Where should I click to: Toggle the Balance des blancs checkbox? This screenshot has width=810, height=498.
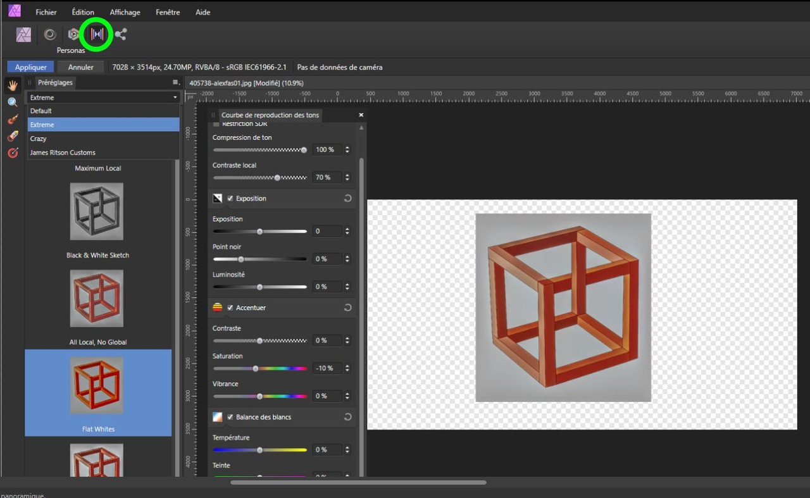click(230, 418)
